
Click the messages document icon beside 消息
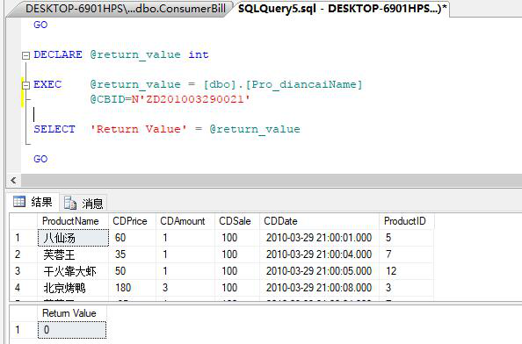70,203
